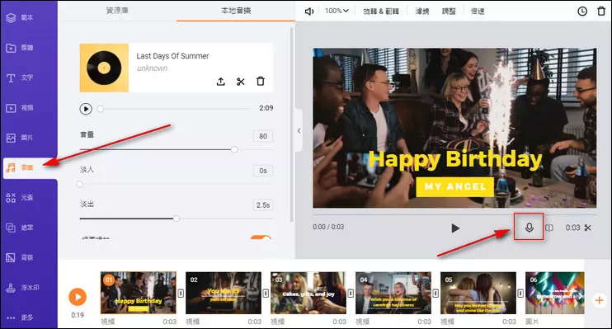The width and height of the screenshot is (612, 329).
Task: Click the 淡入 fade-in slider
Action: (x=177, y=184)
